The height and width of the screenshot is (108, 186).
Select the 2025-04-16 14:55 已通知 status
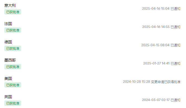[161, 27]
